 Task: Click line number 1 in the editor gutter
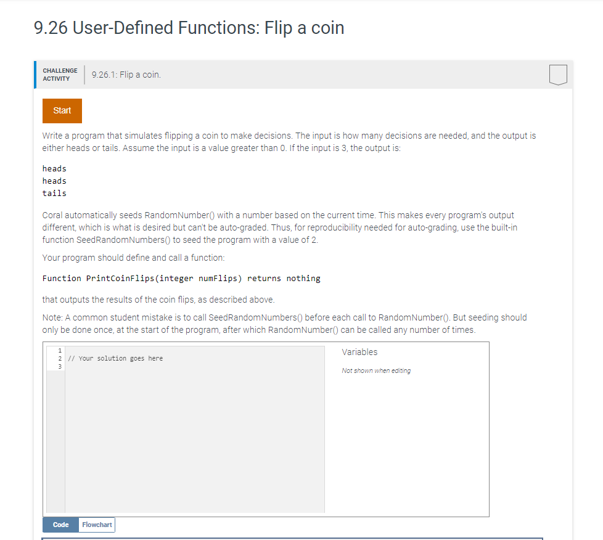pos(59,350)
